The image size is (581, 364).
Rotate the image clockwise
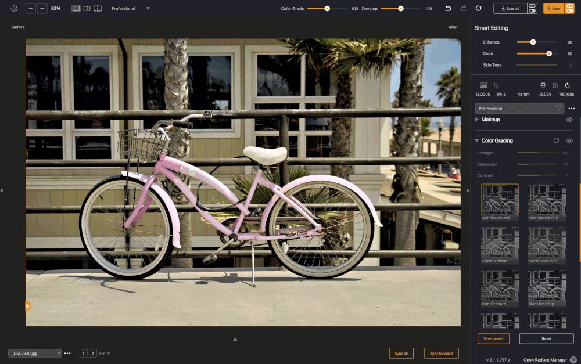(567, 85)
